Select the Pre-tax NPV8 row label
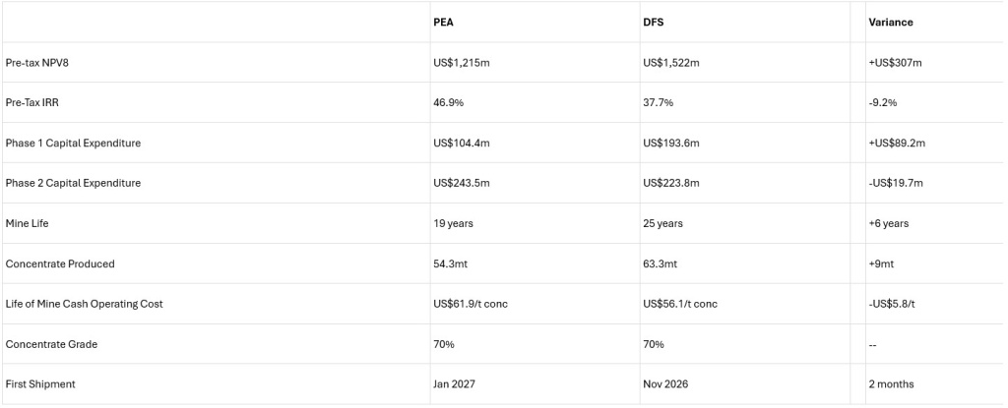This screenshot has height=408, width=1008. (39, 63)
